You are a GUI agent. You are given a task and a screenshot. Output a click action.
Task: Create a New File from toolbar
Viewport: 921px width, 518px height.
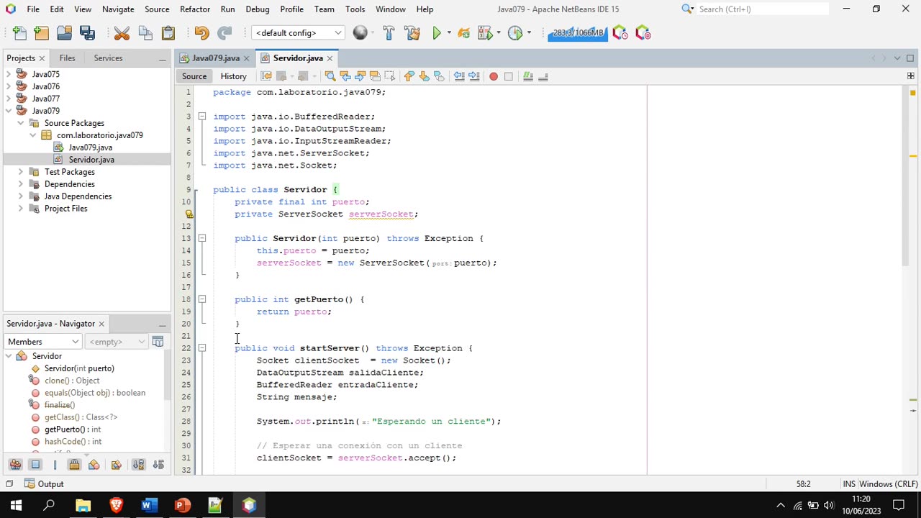coord(19,33)
